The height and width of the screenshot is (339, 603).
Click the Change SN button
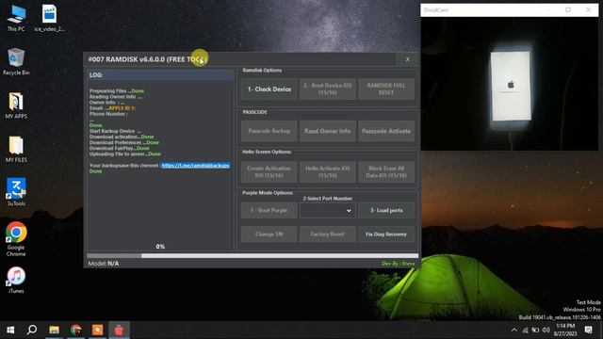269,234
